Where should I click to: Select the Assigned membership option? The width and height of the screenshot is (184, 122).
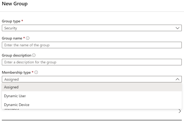(11, 87)
